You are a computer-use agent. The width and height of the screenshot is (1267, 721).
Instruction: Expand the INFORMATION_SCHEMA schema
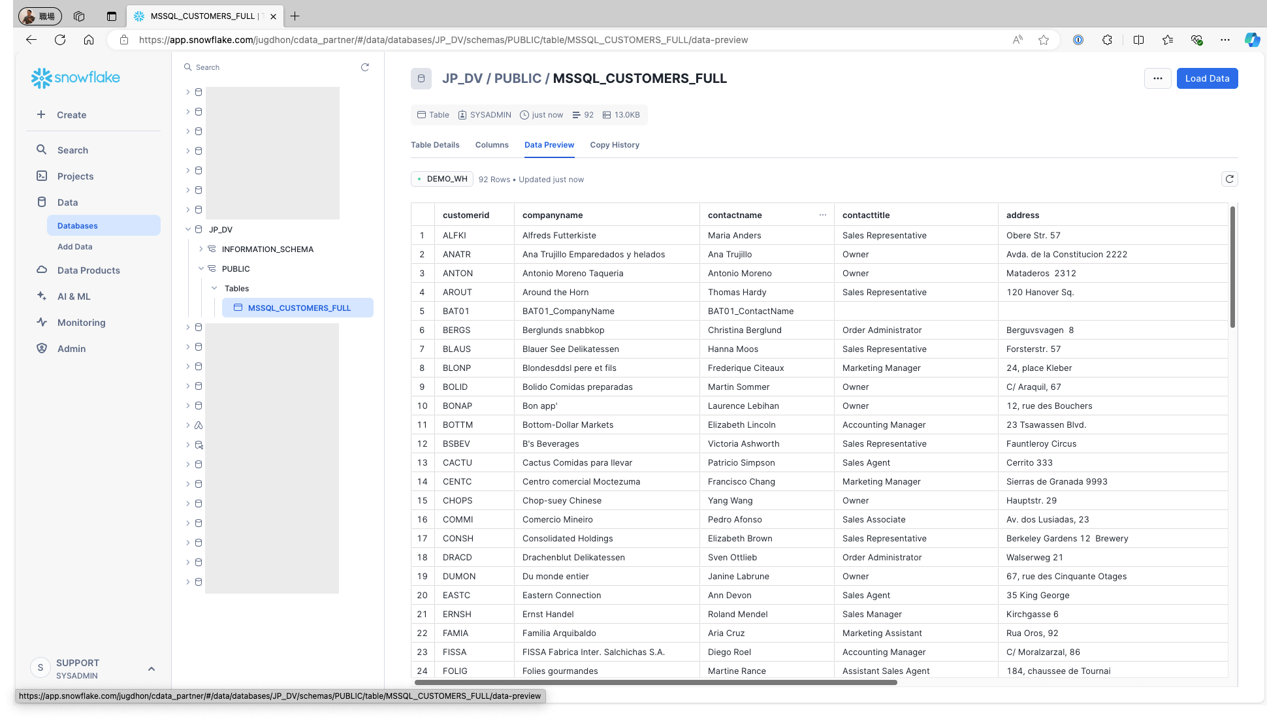click(x=201, y=249)
